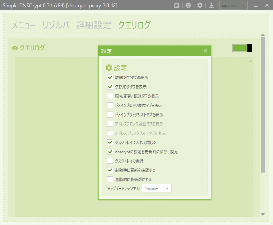The width and height of the screenshot is (273, 225).
Task: Click the Simple DNSCrypt 0.7.1 title text
Action: click(60, 6)
